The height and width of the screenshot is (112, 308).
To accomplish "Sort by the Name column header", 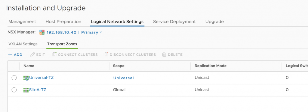I will (29, 66).
